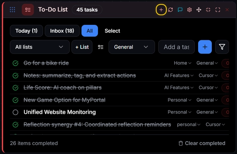Switch to the Inbox (18) tab

(62, 31)
